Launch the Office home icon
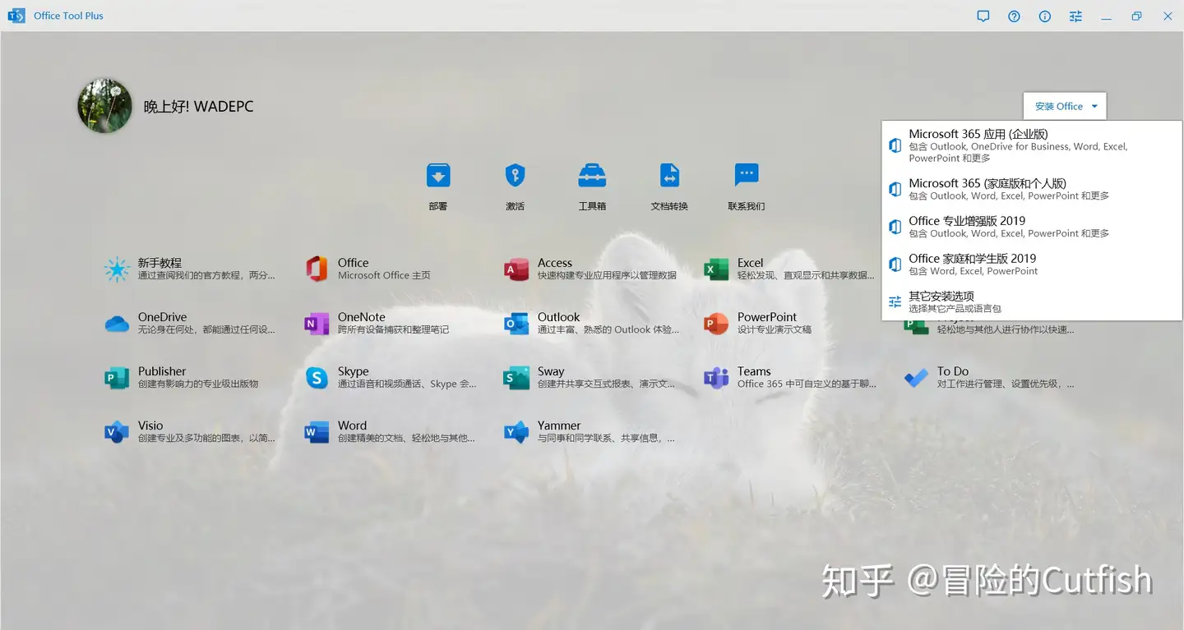1184x630 pixels. (317, 269)
